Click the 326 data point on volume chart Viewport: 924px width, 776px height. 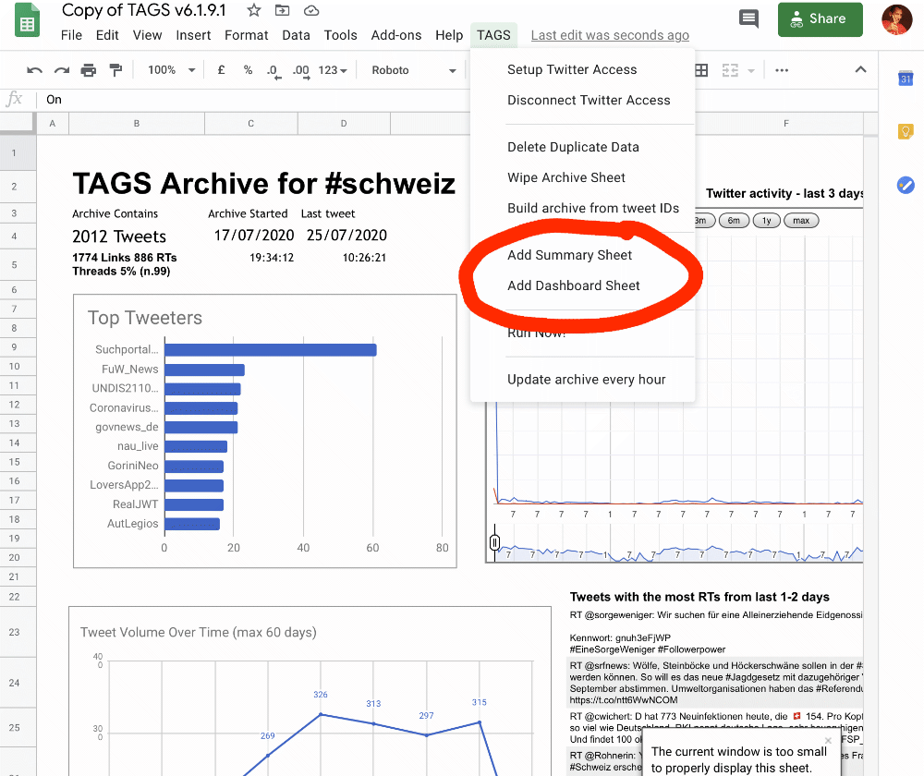click(x=321, y=714)
